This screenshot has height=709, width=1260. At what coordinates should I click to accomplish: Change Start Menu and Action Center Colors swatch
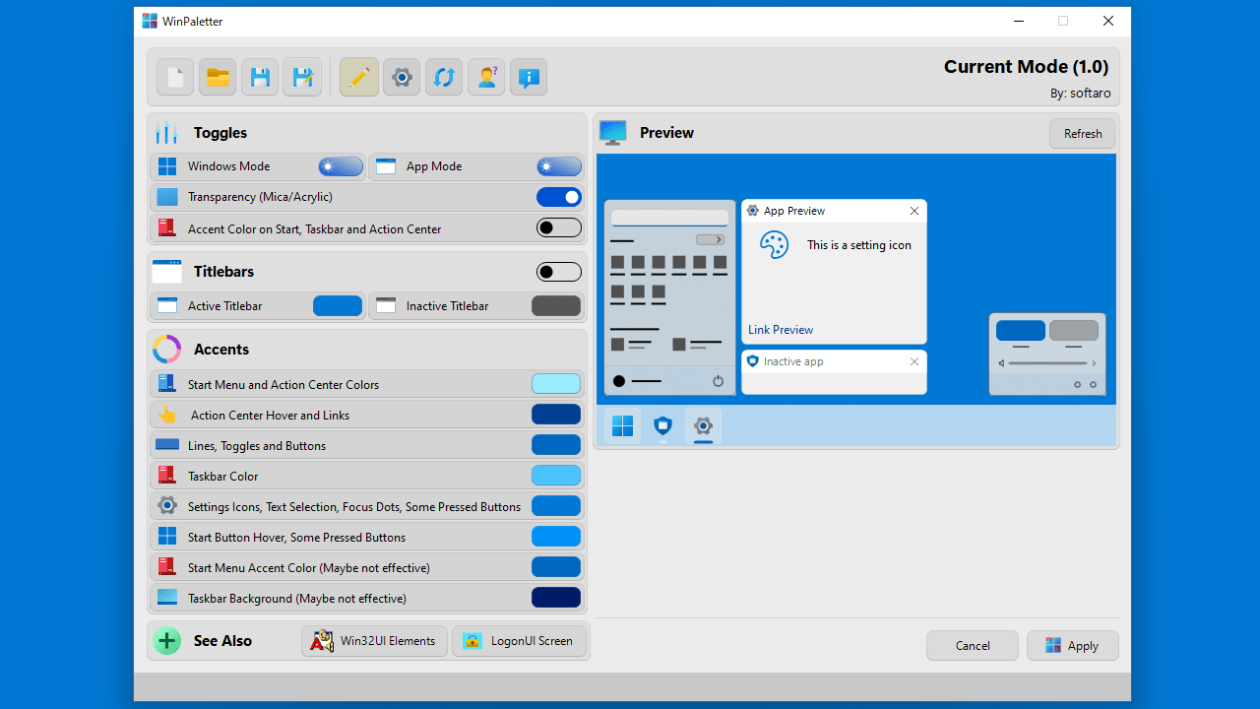pyautogui.click(x=556, y=384)
